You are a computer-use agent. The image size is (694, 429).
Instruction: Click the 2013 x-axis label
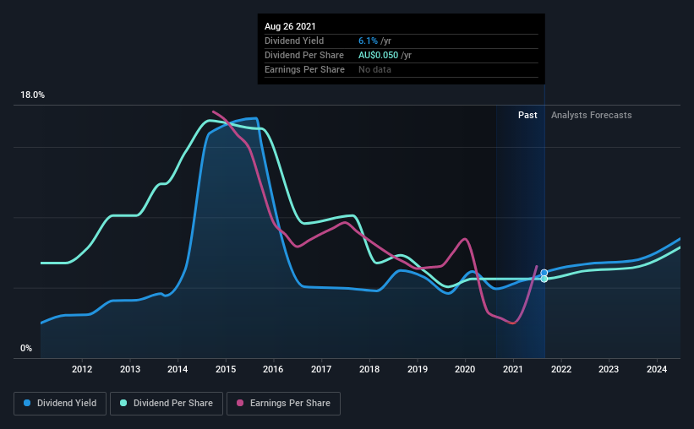tap(130, 369)
